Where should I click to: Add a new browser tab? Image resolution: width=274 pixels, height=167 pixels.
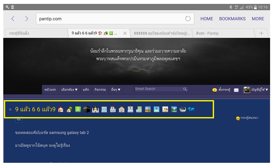pos(261,33)
